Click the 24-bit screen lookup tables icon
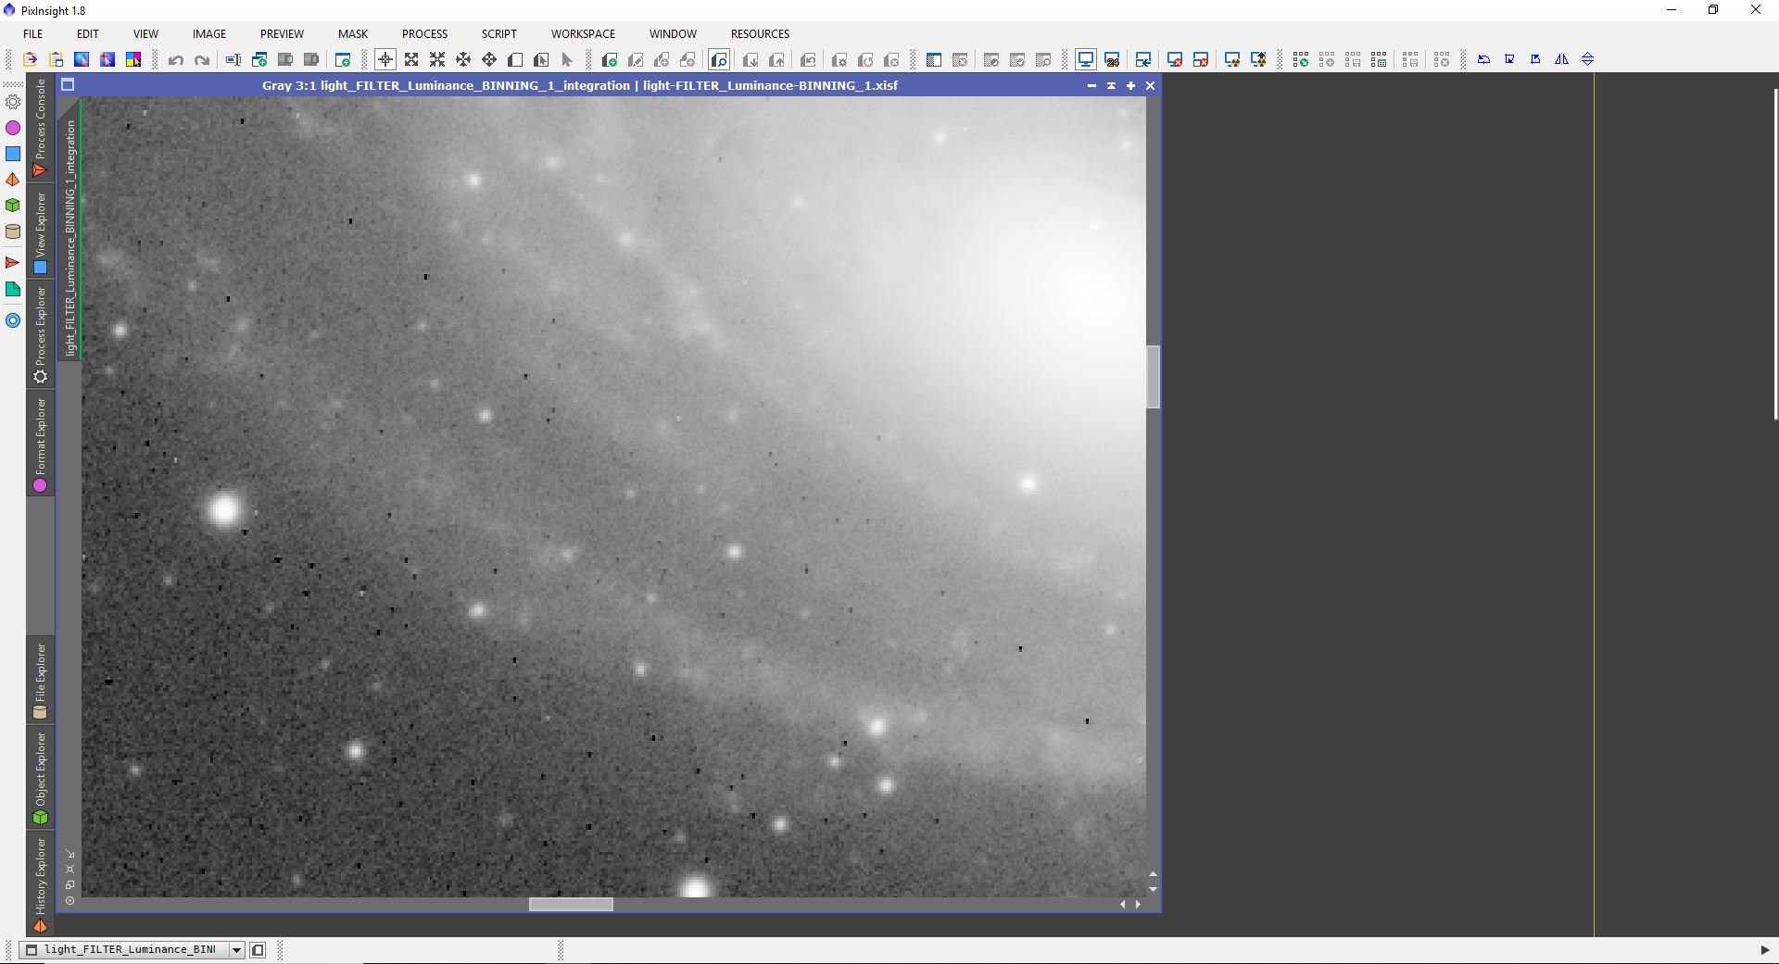The width and height of the screenshot is (1779, 964). click(1112, 60)
